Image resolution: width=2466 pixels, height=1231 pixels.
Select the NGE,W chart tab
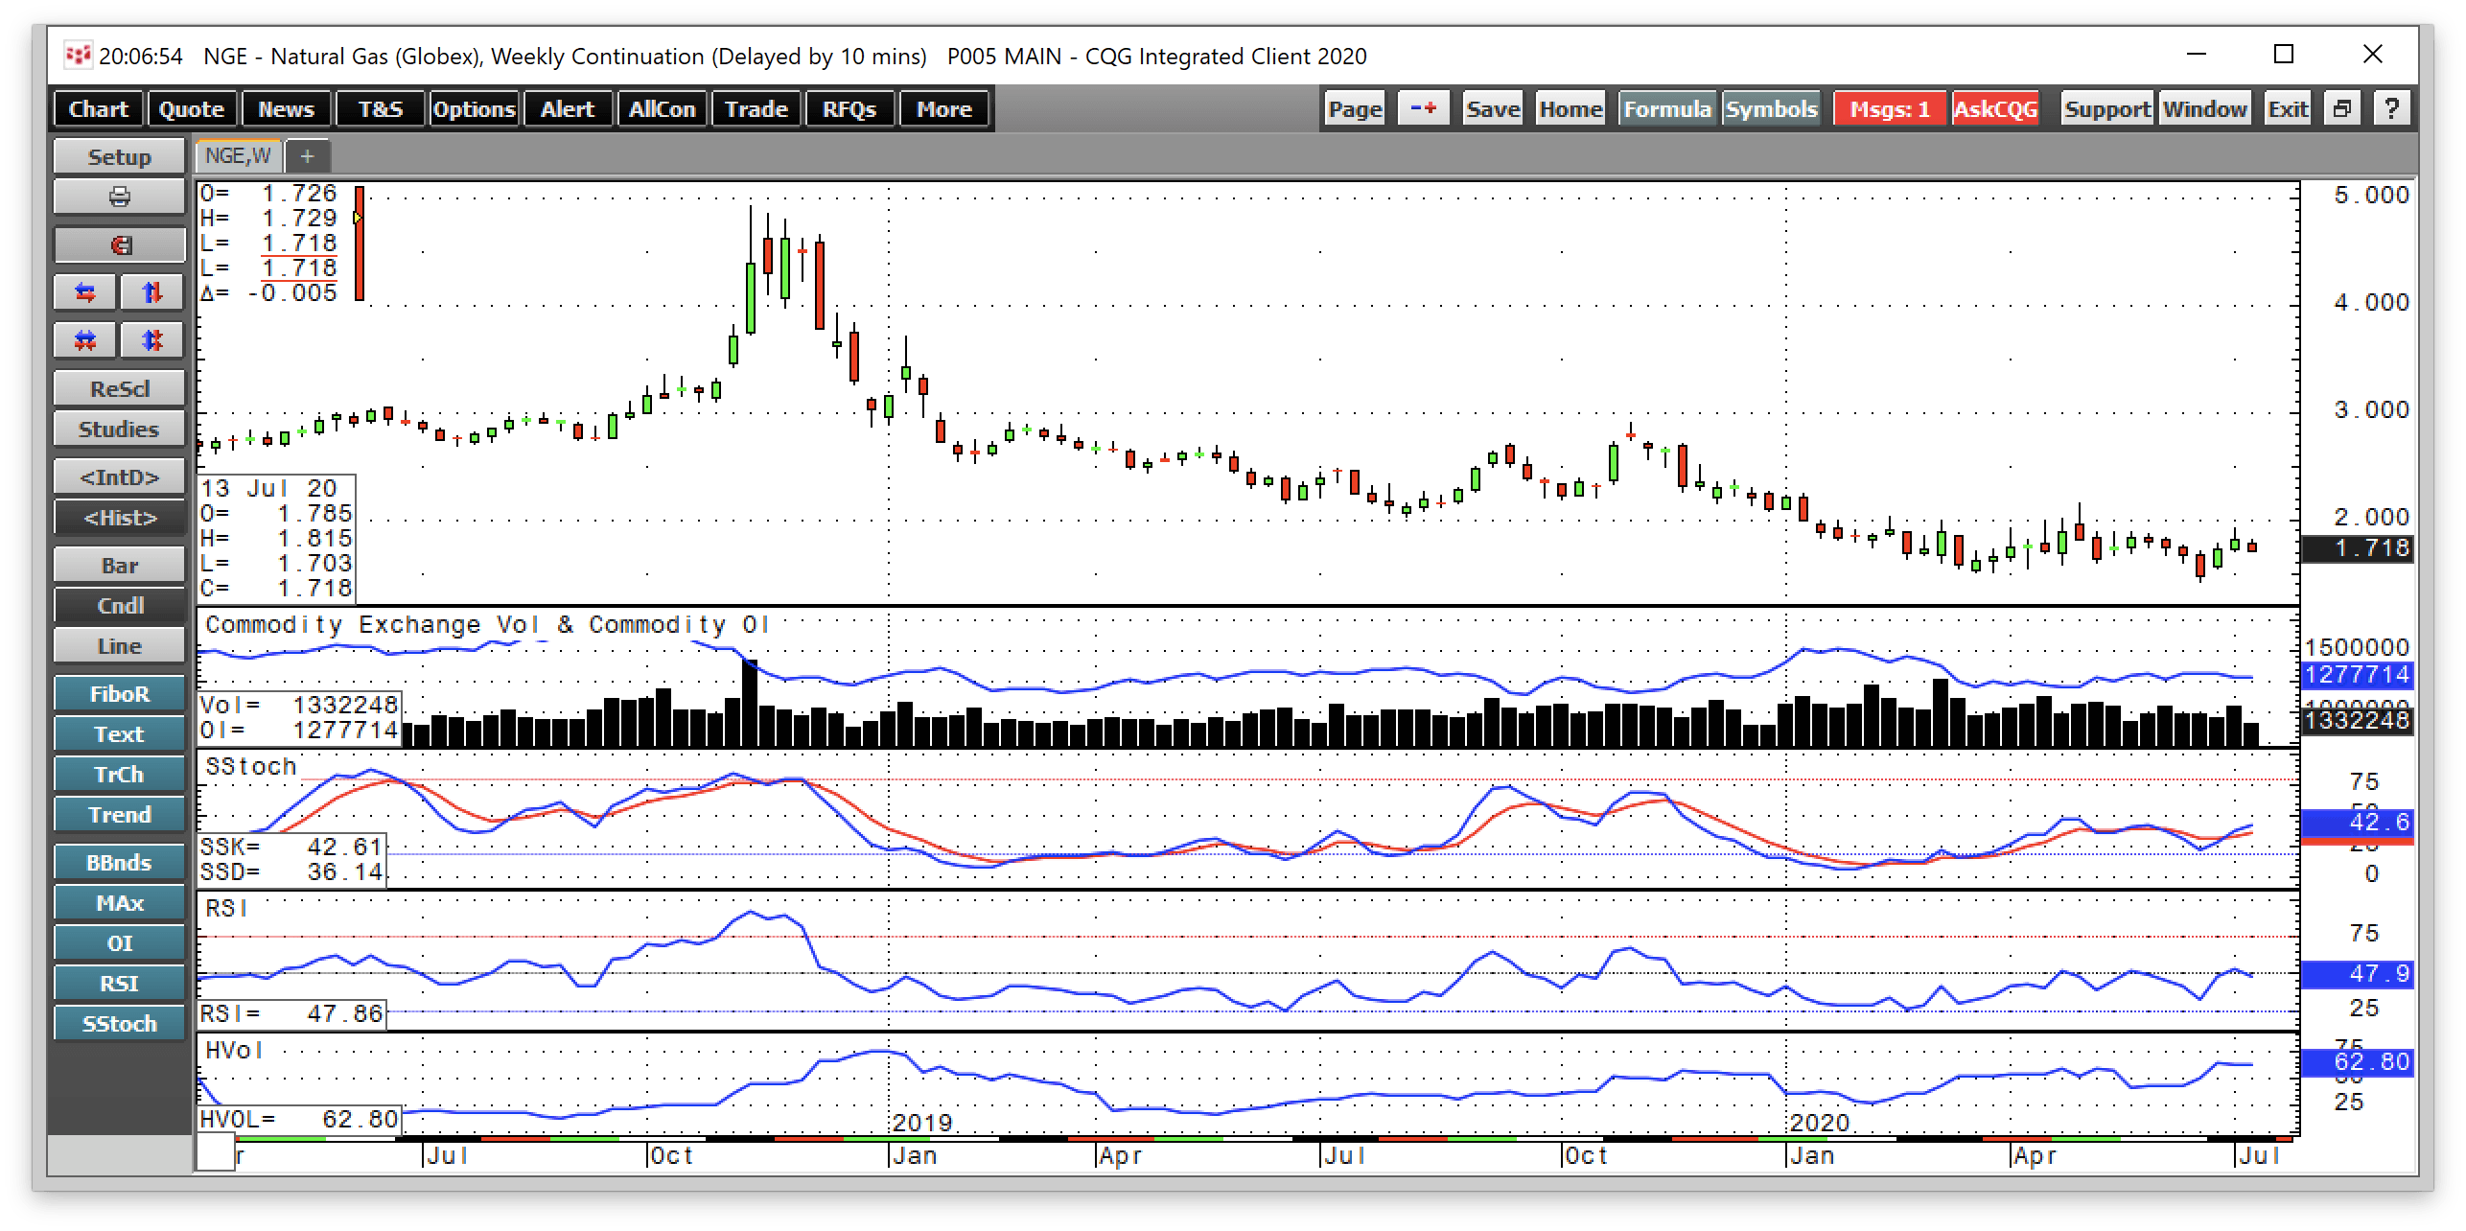point(239,155)
